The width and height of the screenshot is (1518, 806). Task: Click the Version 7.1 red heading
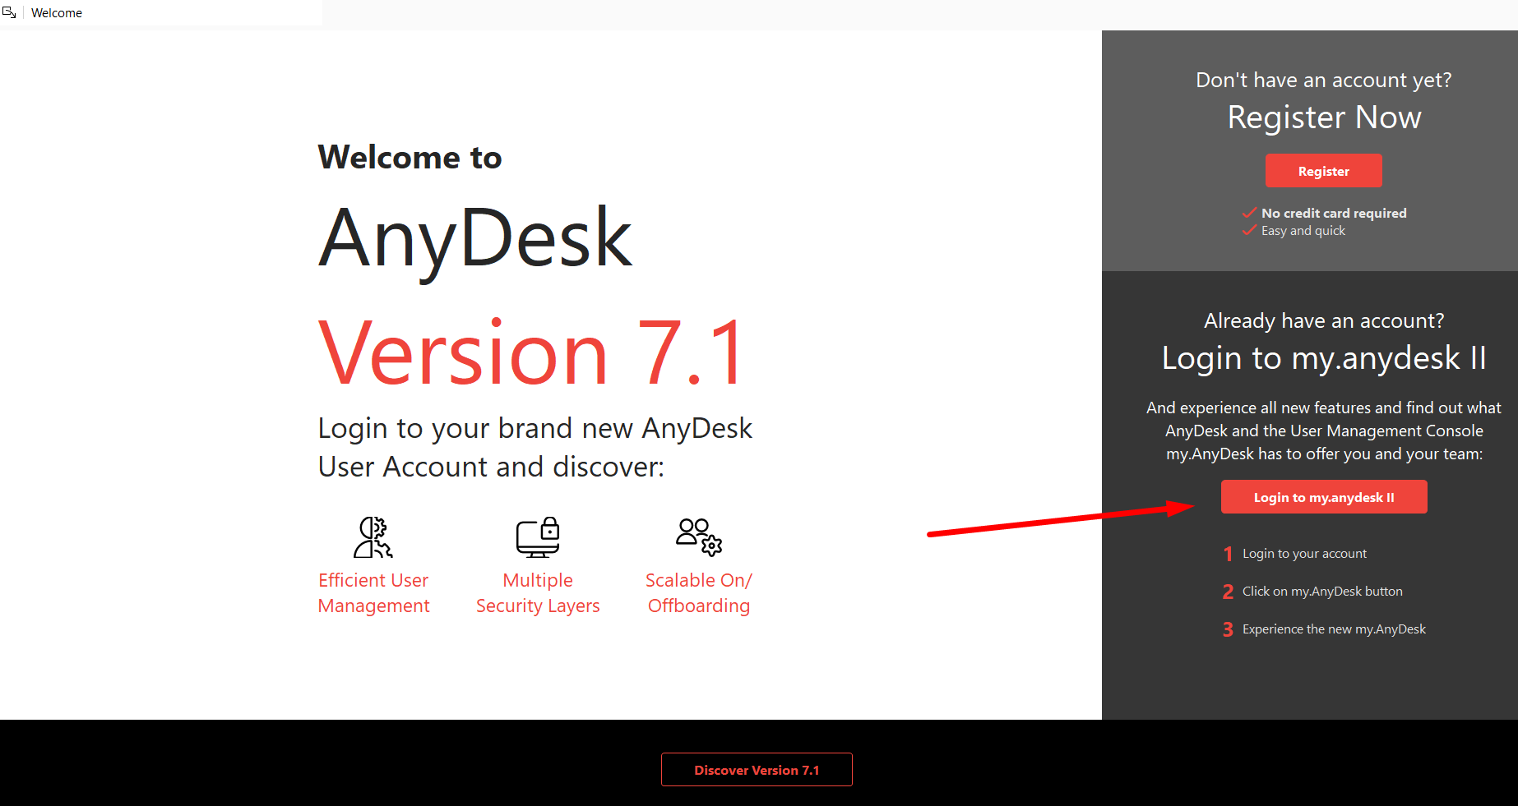[x=531, y=353]
